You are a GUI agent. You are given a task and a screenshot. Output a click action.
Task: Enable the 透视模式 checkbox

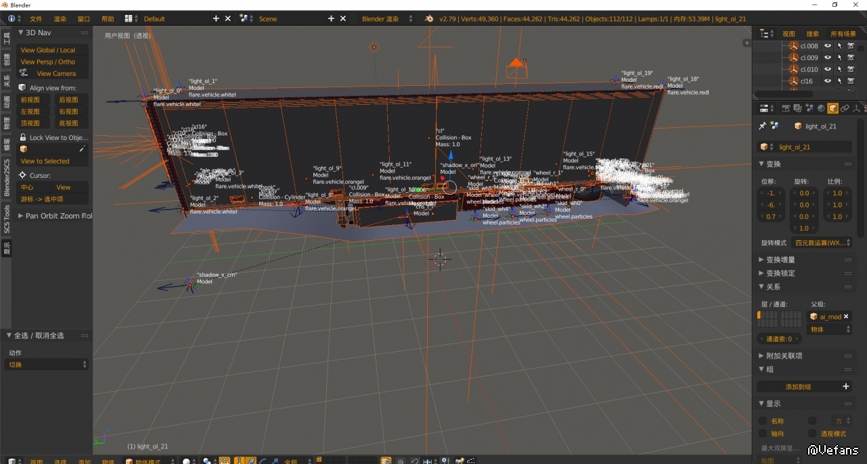812,434
